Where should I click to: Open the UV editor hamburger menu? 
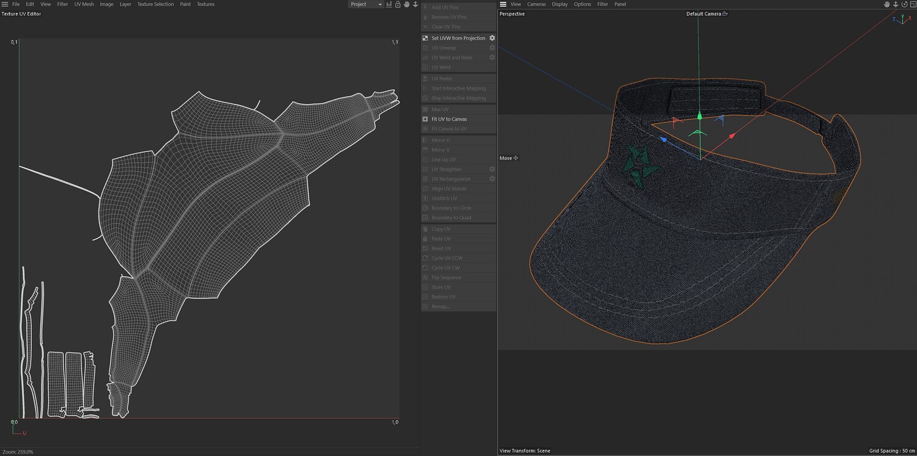point(5,4)
